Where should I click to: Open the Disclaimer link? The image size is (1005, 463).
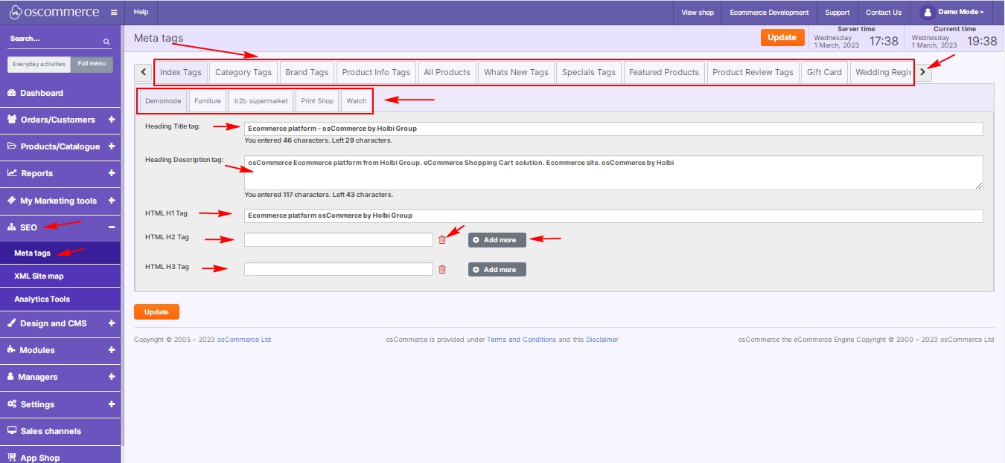(602, 340)
